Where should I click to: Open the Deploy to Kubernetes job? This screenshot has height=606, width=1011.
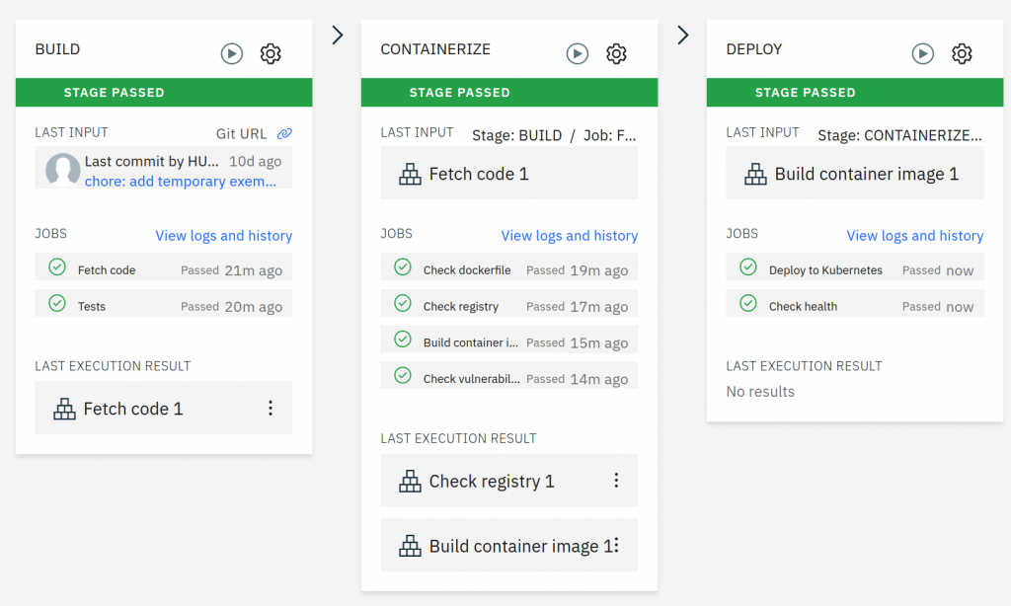pyautogui.click(x=825, y=270)
